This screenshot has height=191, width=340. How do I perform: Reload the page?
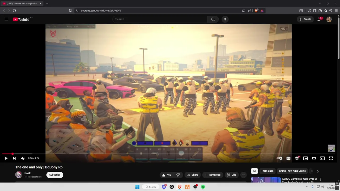(14, 11)
